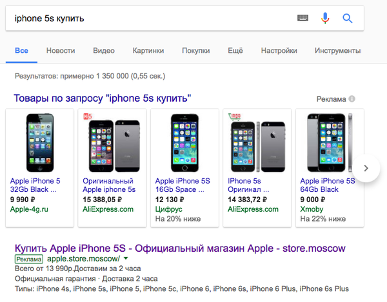The width and height of the screenshot is (387, 302).
Task: Open the Ещё menu
Action: coord(235,51)
